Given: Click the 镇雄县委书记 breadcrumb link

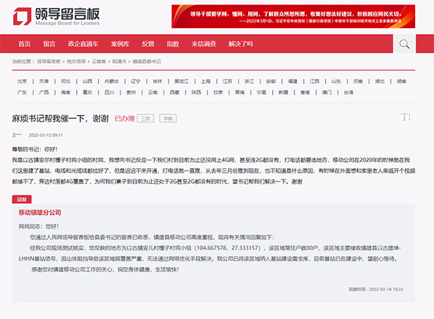Looking at the screenshot, I should [x=146, y=61].
